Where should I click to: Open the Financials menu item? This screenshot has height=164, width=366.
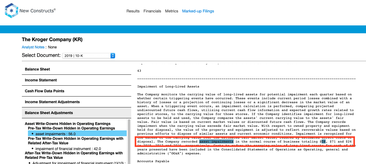tap(152, 11)
